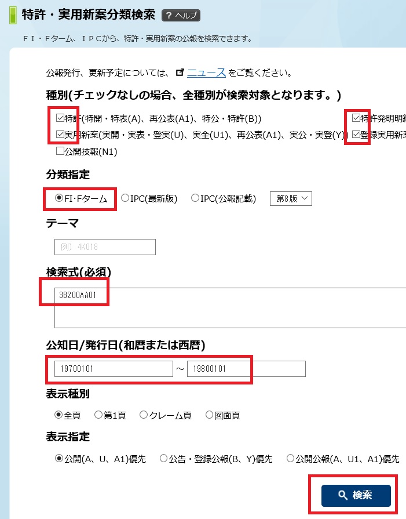The height and width of the screenshot is (519, 406).
Task: Select 公告・登録公報(B、Y)優先 radio button
Action: 163,459
